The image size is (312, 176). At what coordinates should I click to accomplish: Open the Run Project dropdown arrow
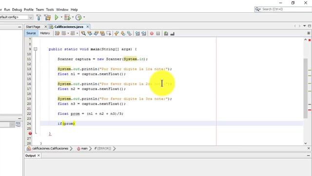coord(61,17)
